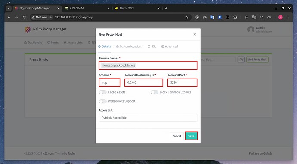The width and height of the screenshot is (297, 164).
Task: Switch to the SSL tab in dialog
Action: tap(152, 46)
